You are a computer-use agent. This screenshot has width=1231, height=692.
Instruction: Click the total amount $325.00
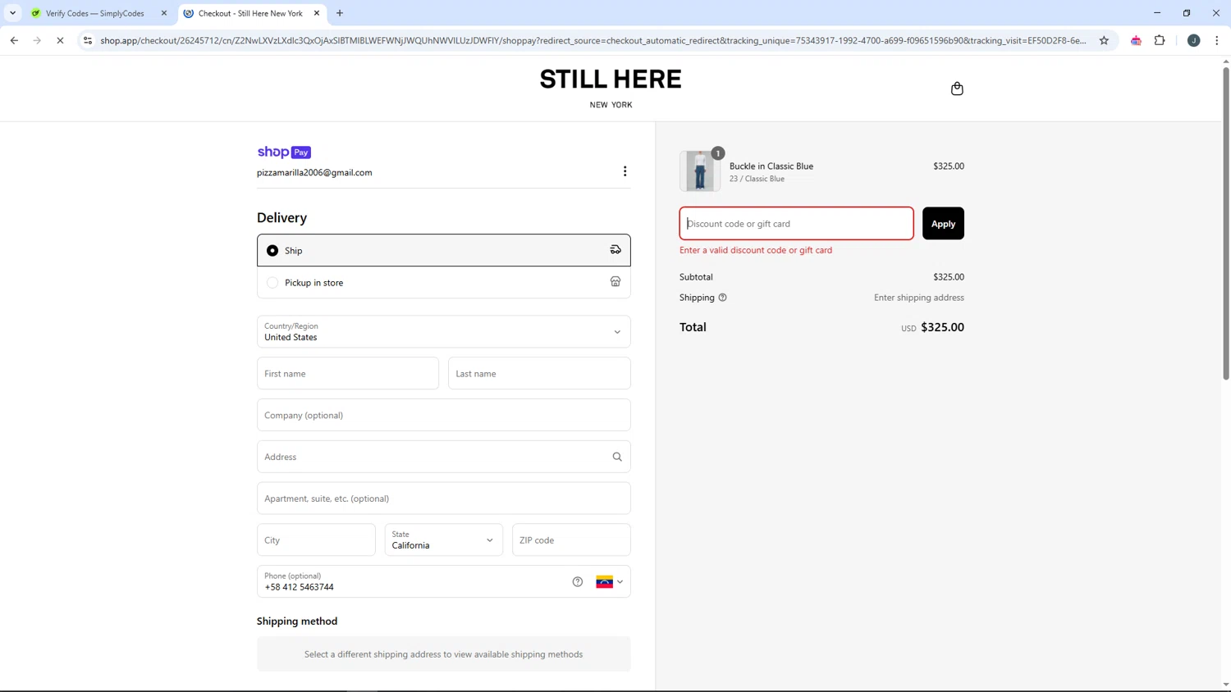(942, 327)
